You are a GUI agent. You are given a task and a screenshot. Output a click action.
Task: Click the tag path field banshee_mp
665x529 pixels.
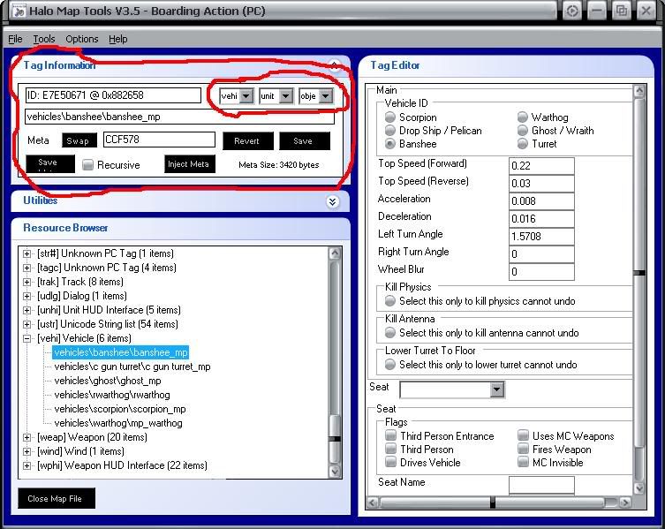(x=179, y=117)
